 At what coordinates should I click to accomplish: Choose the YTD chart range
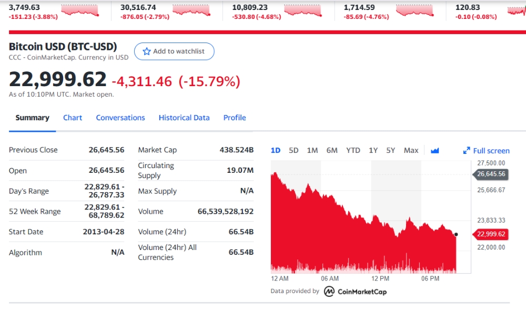coord(353,150)
